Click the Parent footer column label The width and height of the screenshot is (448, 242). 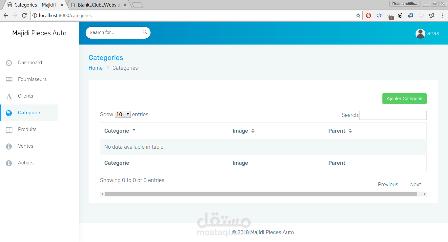[x=337, y=163]
